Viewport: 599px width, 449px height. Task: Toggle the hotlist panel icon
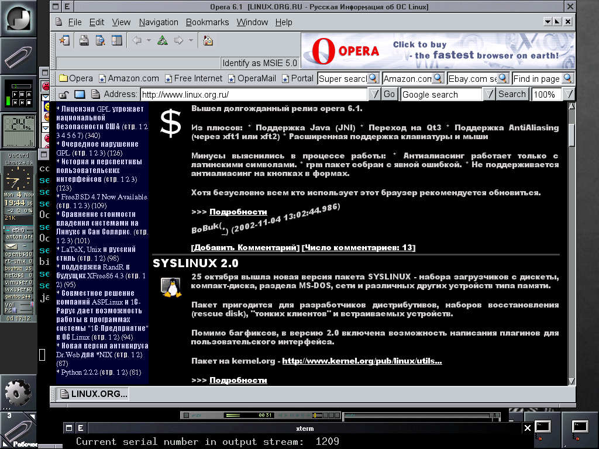tap(116, 40)
